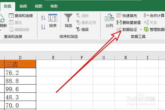The image size is (165, 110).
Task: Click the 合并计算 consolidate icon
Action: click(x=146, y=15)
